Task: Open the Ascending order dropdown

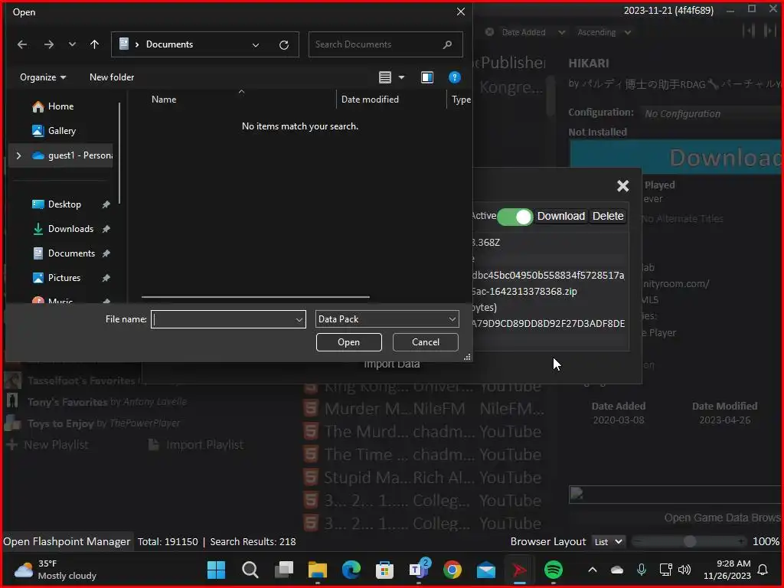Action: point(604,32)
